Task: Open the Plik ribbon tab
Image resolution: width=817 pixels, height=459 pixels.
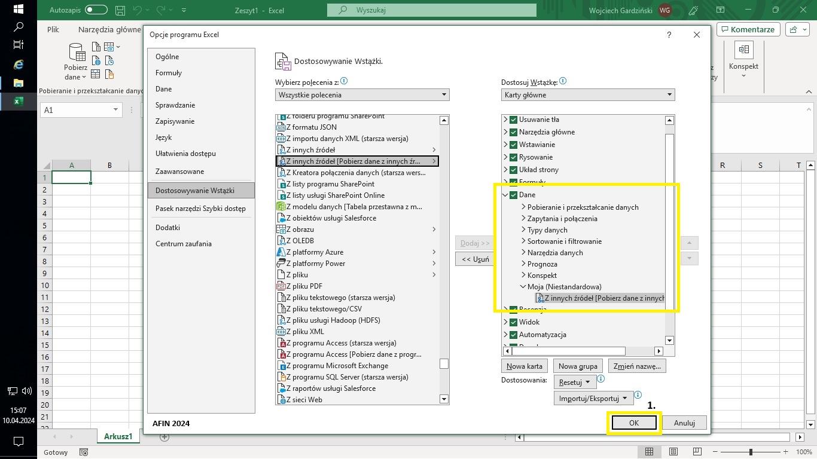Action: [x=53, y=29]
